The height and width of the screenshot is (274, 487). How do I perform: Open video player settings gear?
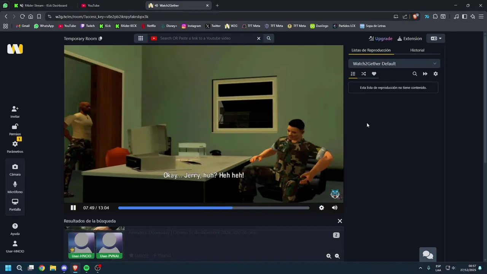pyautogui.click(x=321, y=208)
